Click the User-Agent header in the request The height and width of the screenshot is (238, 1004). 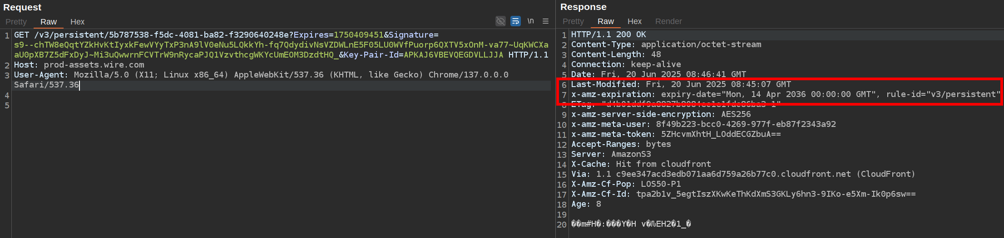tap(41, 75)
